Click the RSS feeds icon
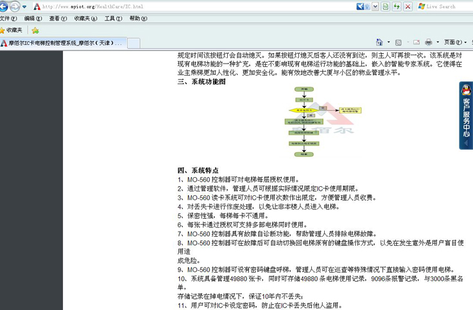Screen dimensions: 473x310 398,42
